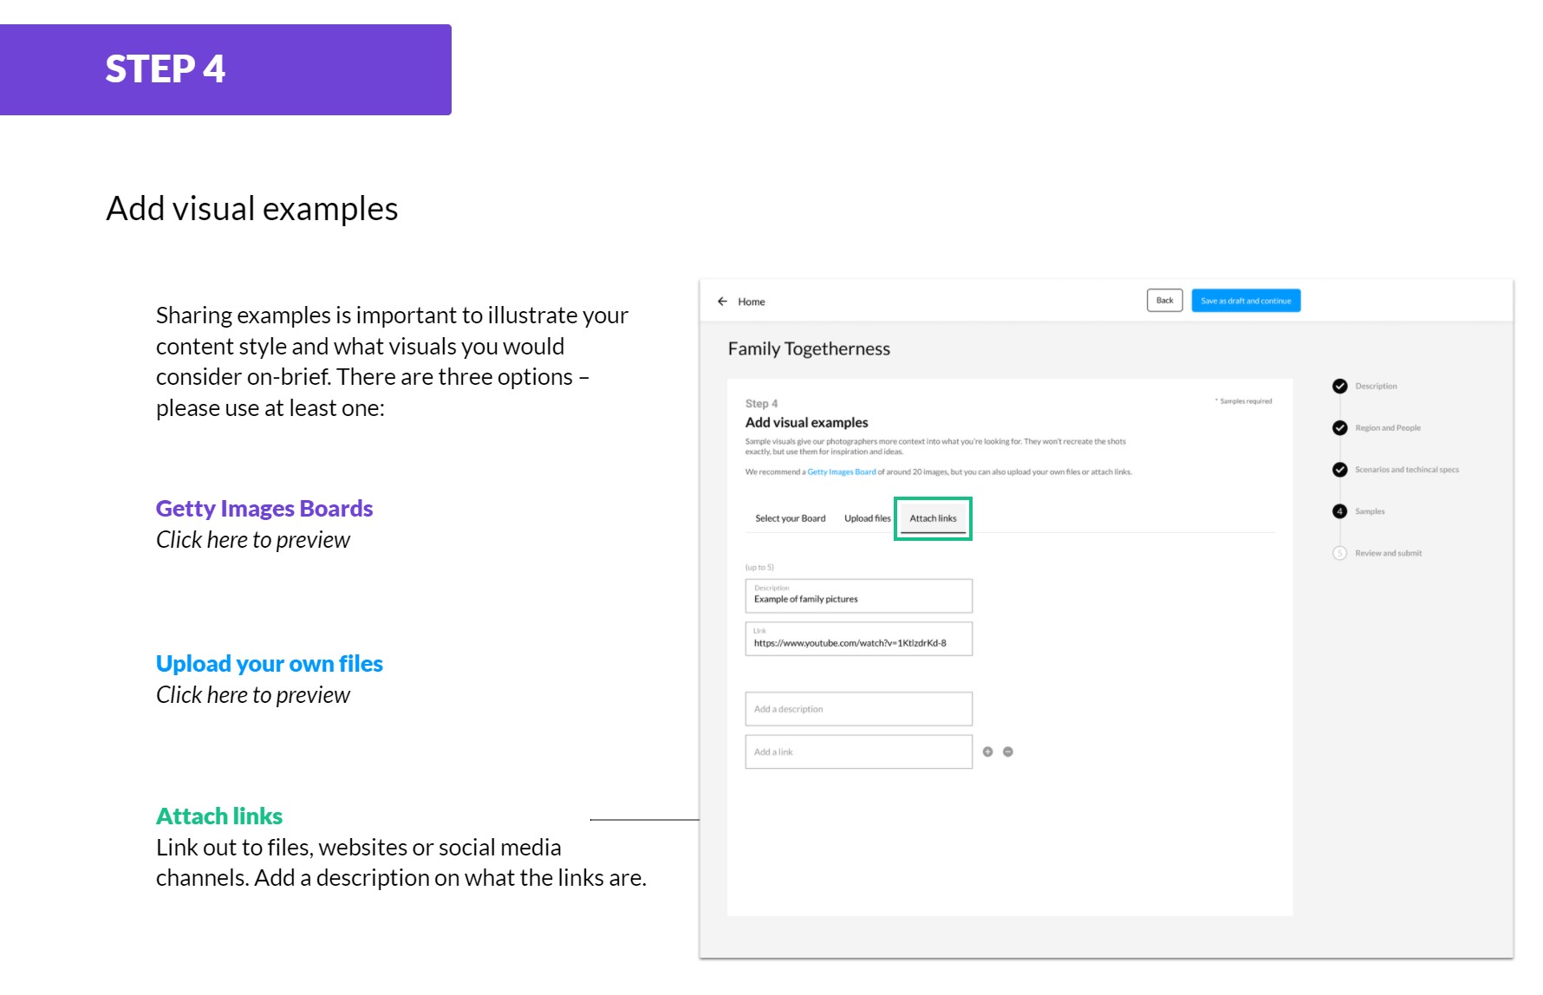1543x995 pixels.
Task: Click the minus icon to remove link row
Action: pyautogui.click(x=1008, y=752)
